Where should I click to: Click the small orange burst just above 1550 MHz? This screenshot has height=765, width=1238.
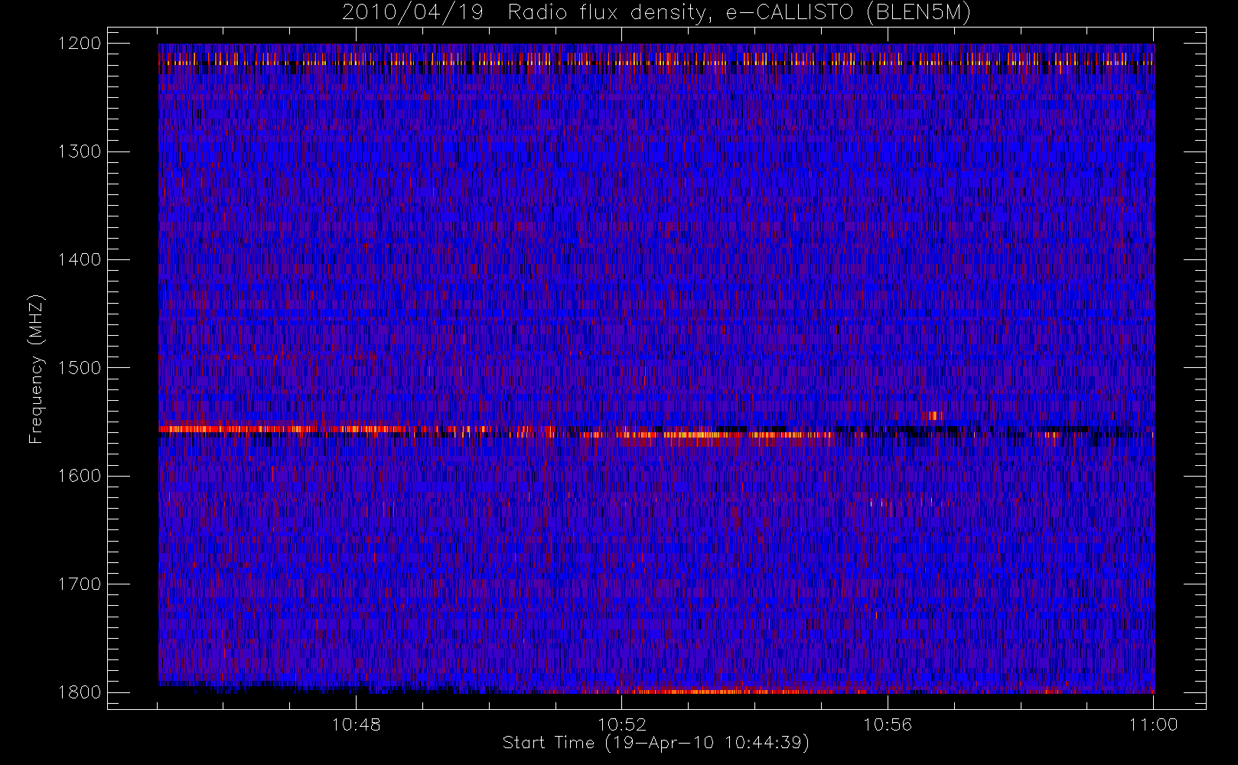(x=933, y=416)
